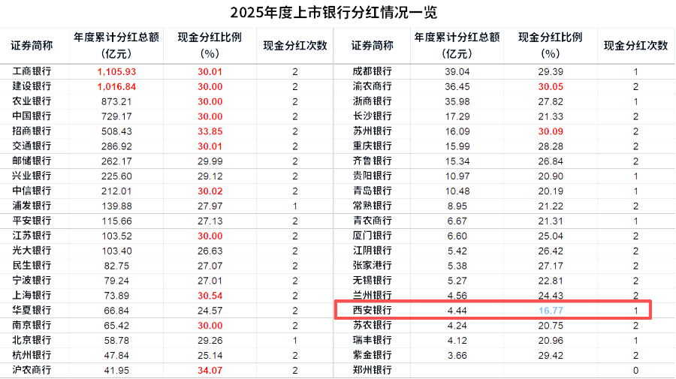Screen dimensions: 676x379
Task: Select the 渝农商行 name cell
Action: pyautogui.click(x=372, y=86)
